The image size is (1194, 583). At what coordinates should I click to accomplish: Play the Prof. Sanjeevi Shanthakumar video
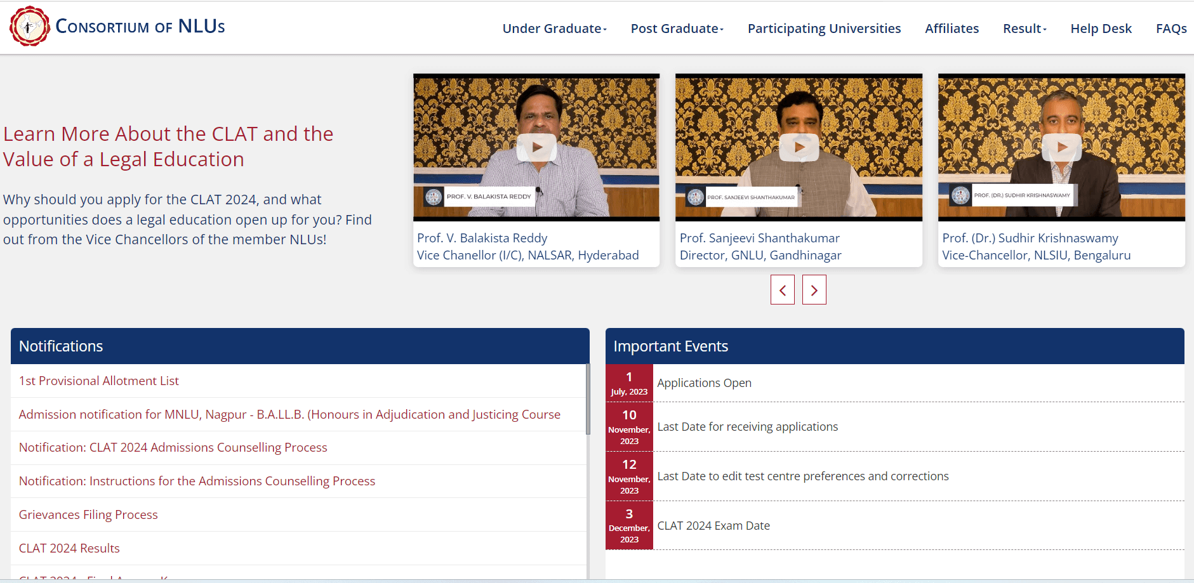(x=799, y=147)
